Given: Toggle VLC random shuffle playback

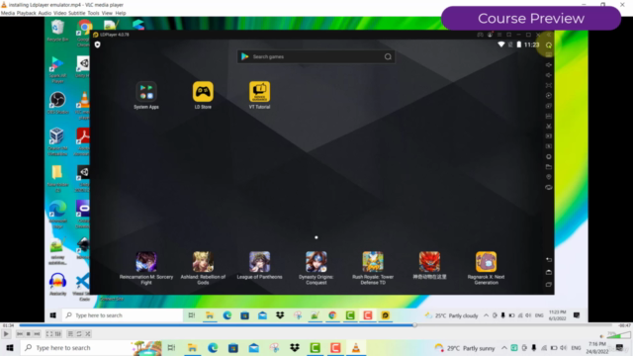Looking at the screenshot, I should pos(88,334).
